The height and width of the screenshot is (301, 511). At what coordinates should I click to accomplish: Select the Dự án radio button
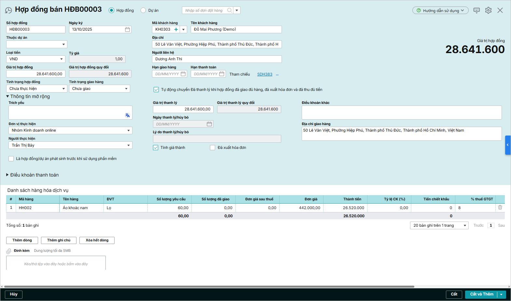point(143,10)
